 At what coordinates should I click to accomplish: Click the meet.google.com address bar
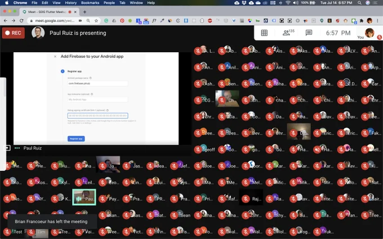55,21
